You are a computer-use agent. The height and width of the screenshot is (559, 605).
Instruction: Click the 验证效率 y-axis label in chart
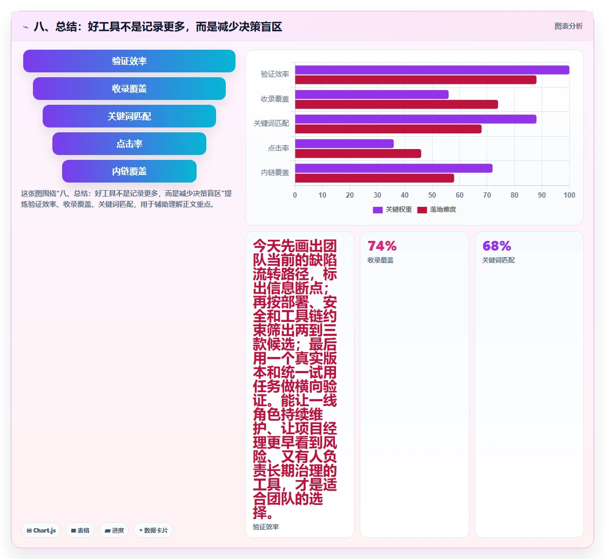[275, 74]
